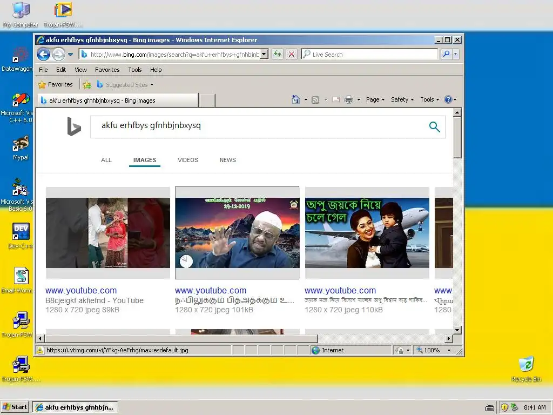Screen dimensions: 553x415
Task: Click the vertical scrollbar up arrow
Action: [x=457, y=113]
